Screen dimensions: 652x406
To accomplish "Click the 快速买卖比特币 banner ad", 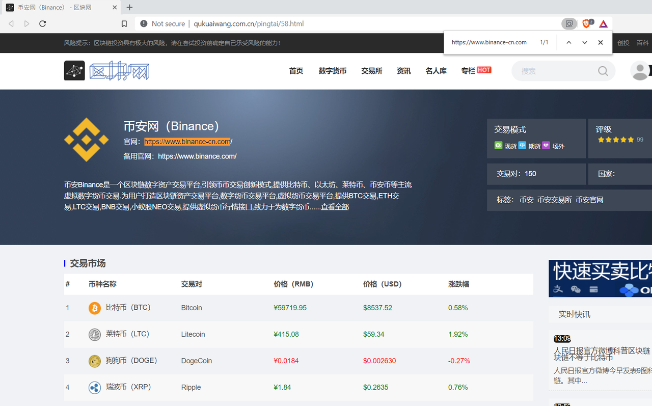I will pyautogui.click(x=600, y=279).
